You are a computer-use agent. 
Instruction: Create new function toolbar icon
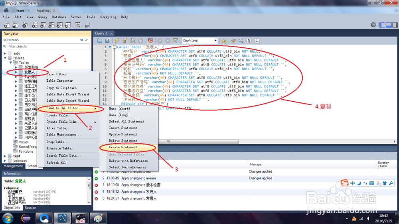tap(68, 25)
